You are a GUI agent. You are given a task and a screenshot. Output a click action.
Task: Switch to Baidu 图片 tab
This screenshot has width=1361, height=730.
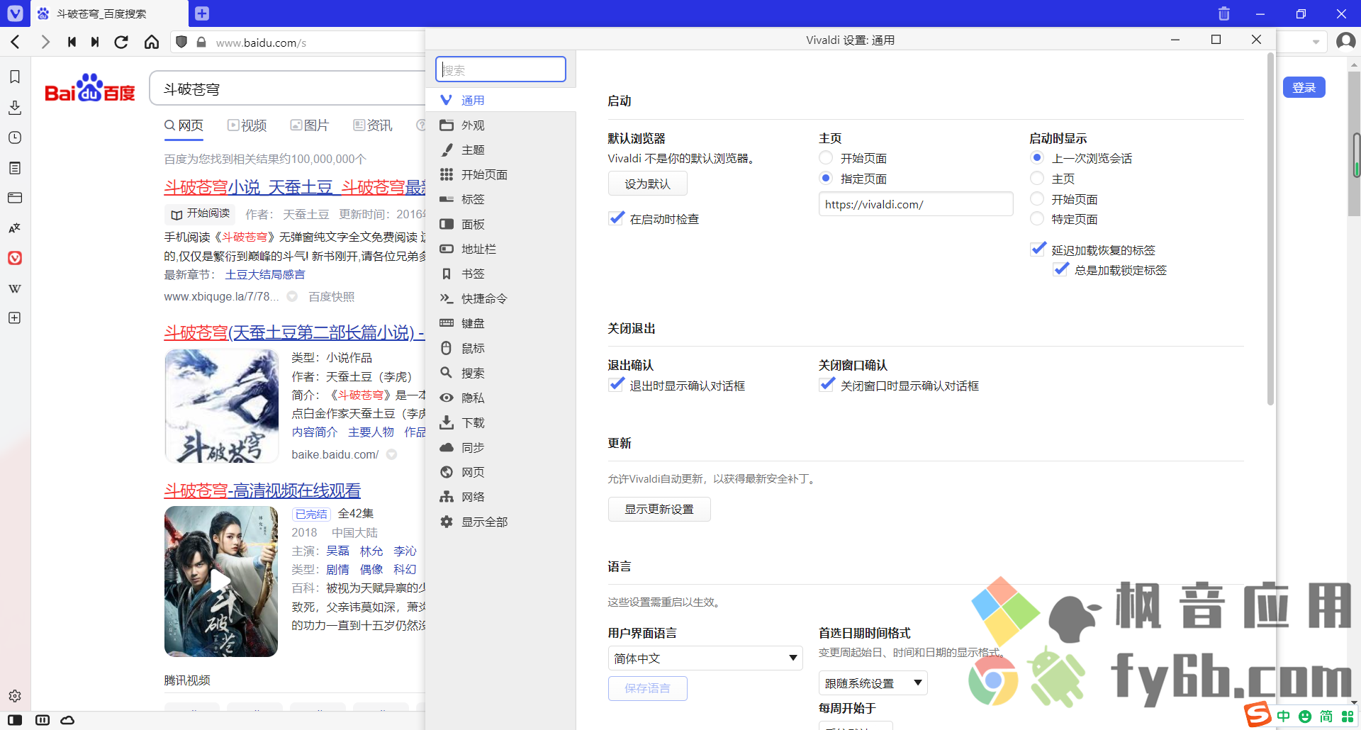click(x=310, y=125)
